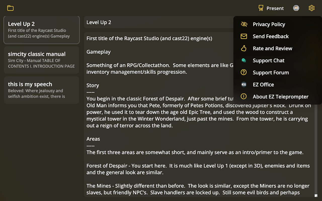Click the Present easel icon
This screenshot has width=322, height=201.
click(261, 8)
